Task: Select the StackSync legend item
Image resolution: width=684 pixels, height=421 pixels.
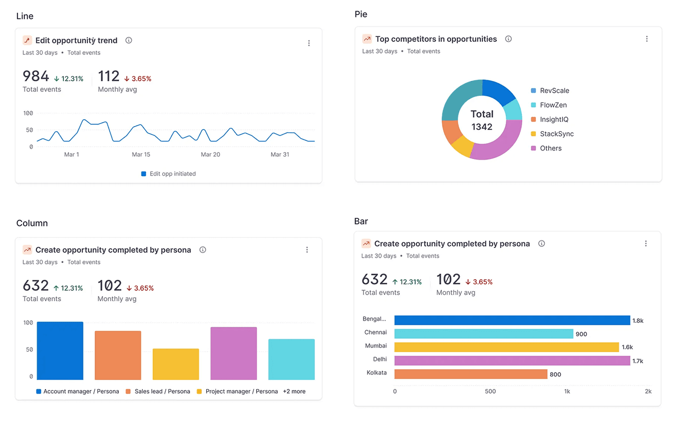Action: pos(552,134)
